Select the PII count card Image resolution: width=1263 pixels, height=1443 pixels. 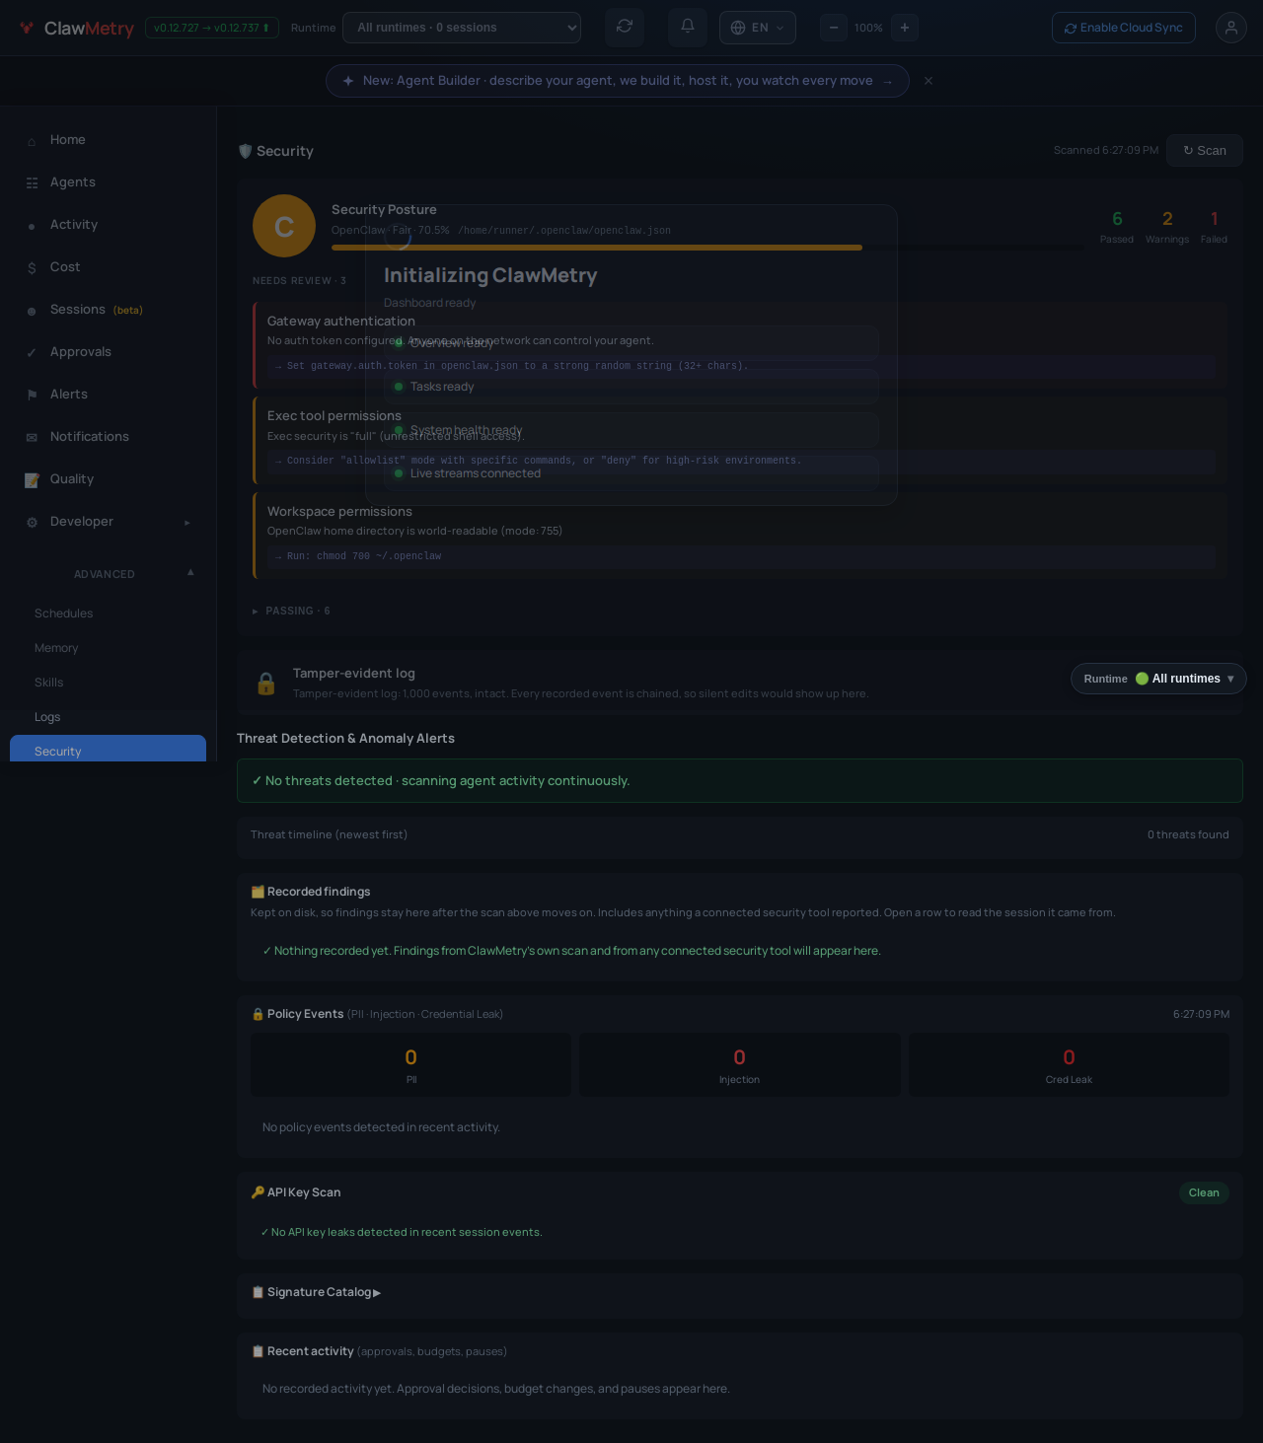[x=410, y=1065]
